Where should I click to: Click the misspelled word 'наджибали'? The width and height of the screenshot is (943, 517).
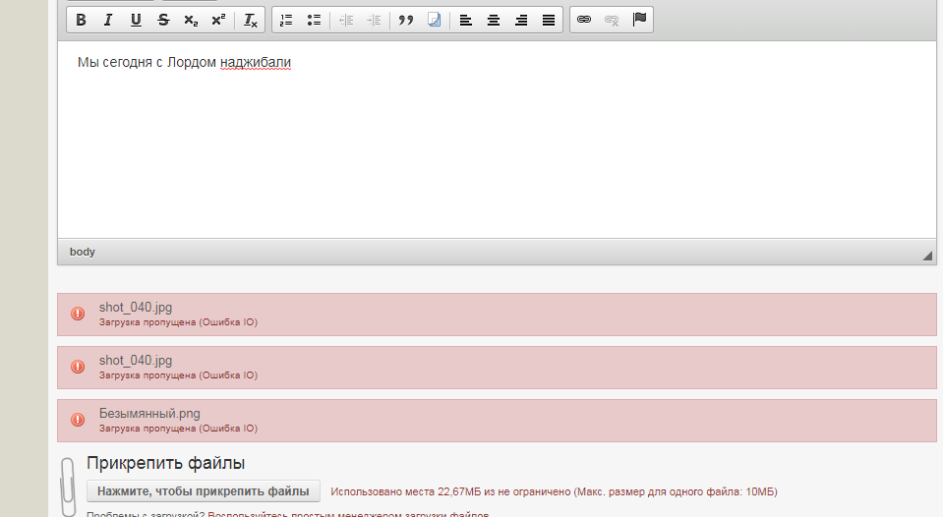point(256,63)
